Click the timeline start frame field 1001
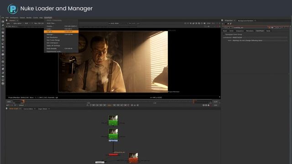The height and width of the screenshot is (164, 292). (x=9, y=102)
